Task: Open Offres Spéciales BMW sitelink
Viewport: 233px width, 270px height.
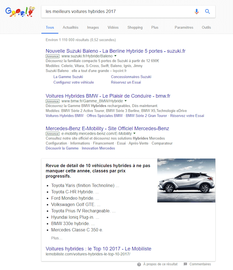Action: [x=104, y=116]
